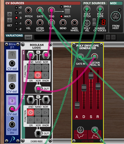Select octave 0 LED
This screenshot has width=124, height=144.
tap(16, 18)
